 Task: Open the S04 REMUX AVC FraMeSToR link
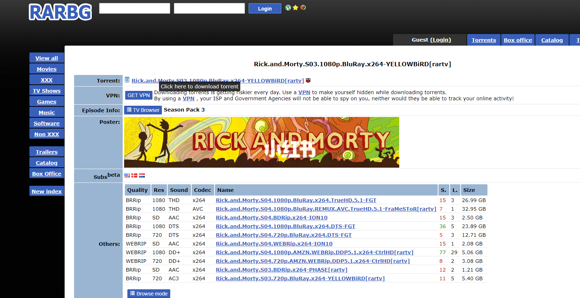[326, 209]
